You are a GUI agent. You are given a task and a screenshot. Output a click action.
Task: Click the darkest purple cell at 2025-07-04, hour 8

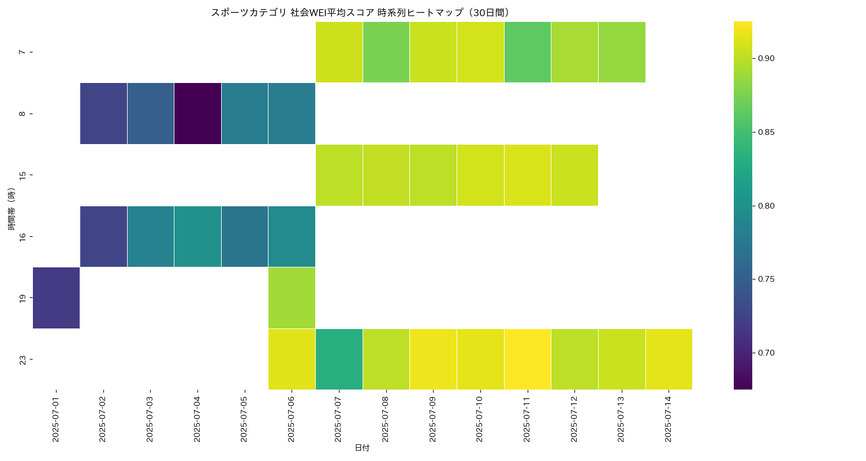click(197, 114)
